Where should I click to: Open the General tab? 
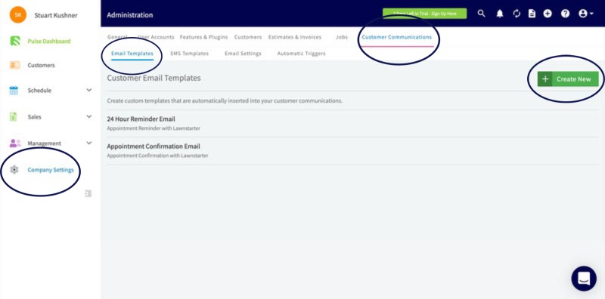(x=117, y=38)
